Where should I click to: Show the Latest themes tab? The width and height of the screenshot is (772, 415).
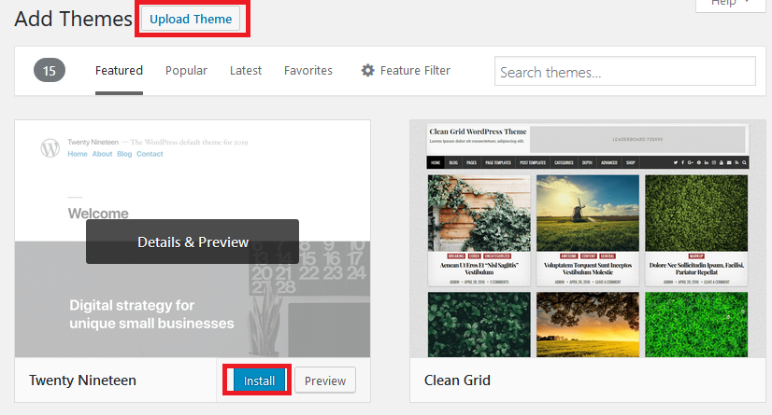(245, 71)
